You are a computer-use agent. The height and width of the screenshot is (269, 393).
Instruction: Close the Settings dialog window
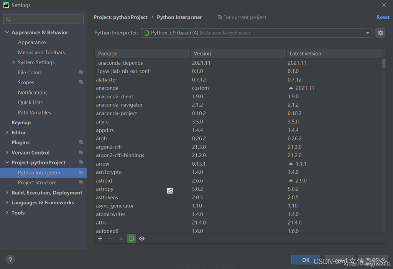click(384, 5)
